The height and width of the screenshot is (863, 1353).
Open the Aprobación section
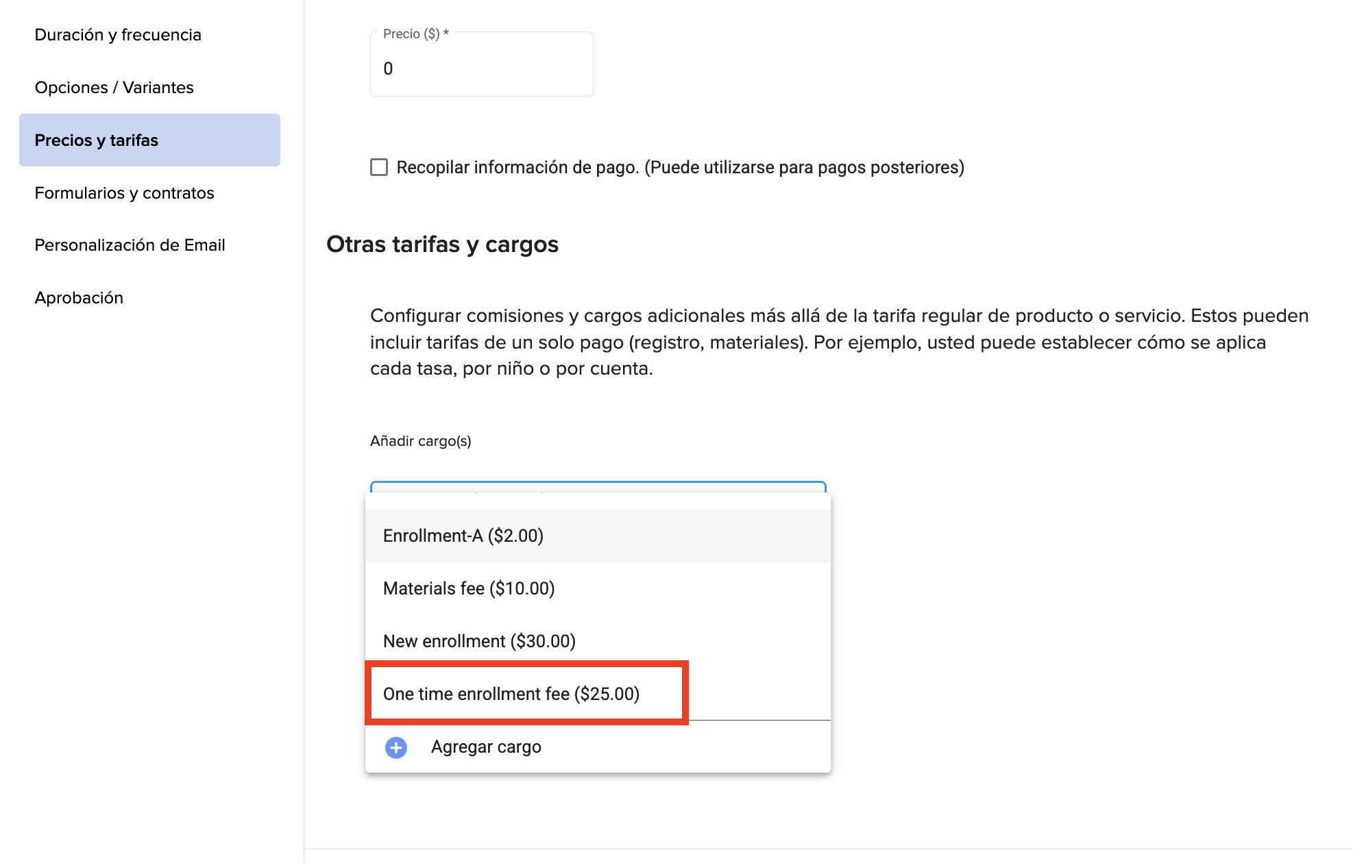[80, 298]
